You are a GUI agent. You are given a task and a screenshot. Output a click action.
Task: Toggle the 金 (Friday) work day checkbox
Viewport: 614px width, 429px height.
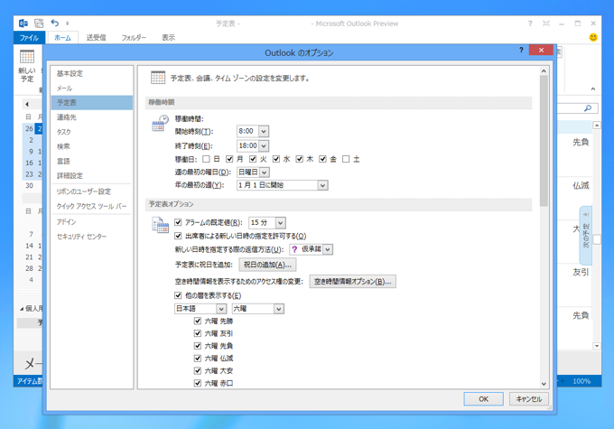coord(322,159)
